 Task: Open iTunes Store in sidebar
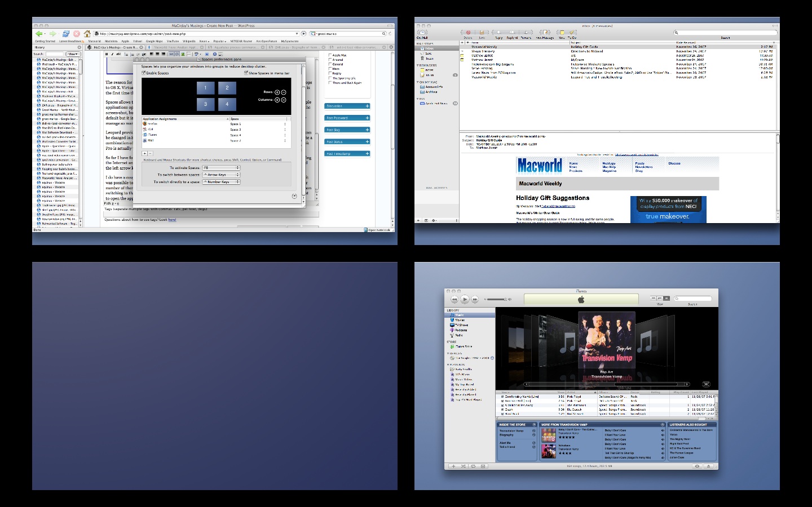click(x=464, y=346)
